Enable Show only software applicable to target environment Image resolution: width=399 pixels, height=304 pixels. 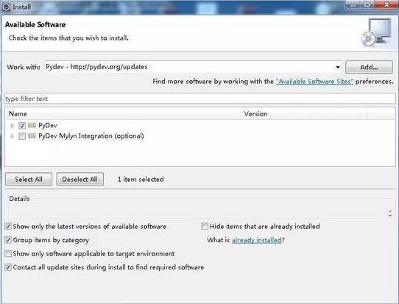pyautogui.click(x=8, y=253)
